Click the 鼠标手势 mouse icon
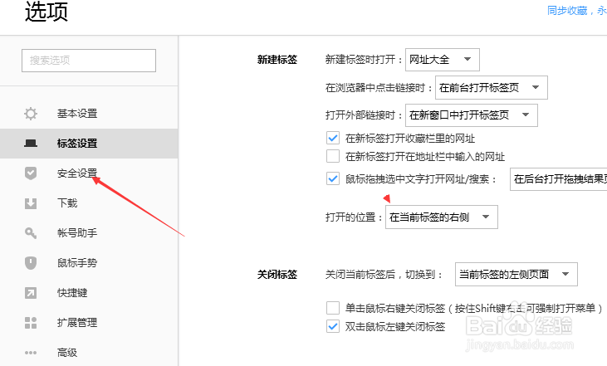This screenshot has width=607, height=366. [x=31, y=263]
